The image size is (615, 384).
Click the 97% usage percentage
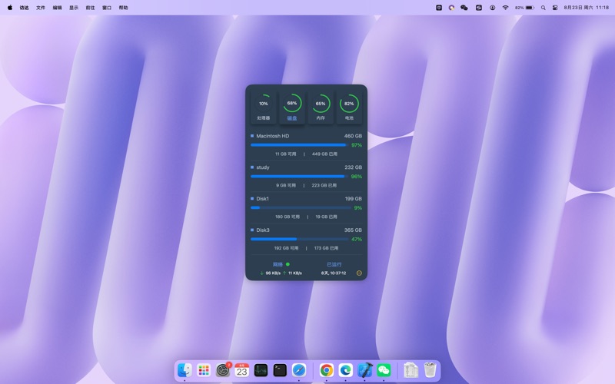click(357, 145)
